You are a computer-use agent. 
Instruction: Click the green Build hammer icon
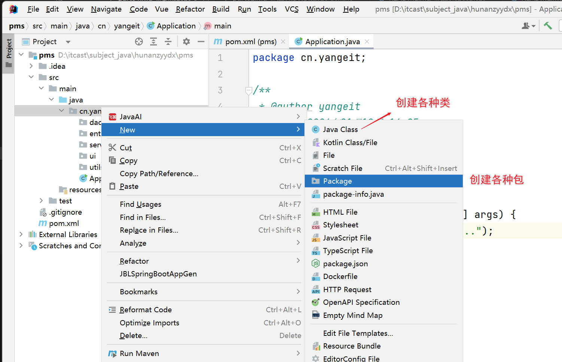coord(548,26)
